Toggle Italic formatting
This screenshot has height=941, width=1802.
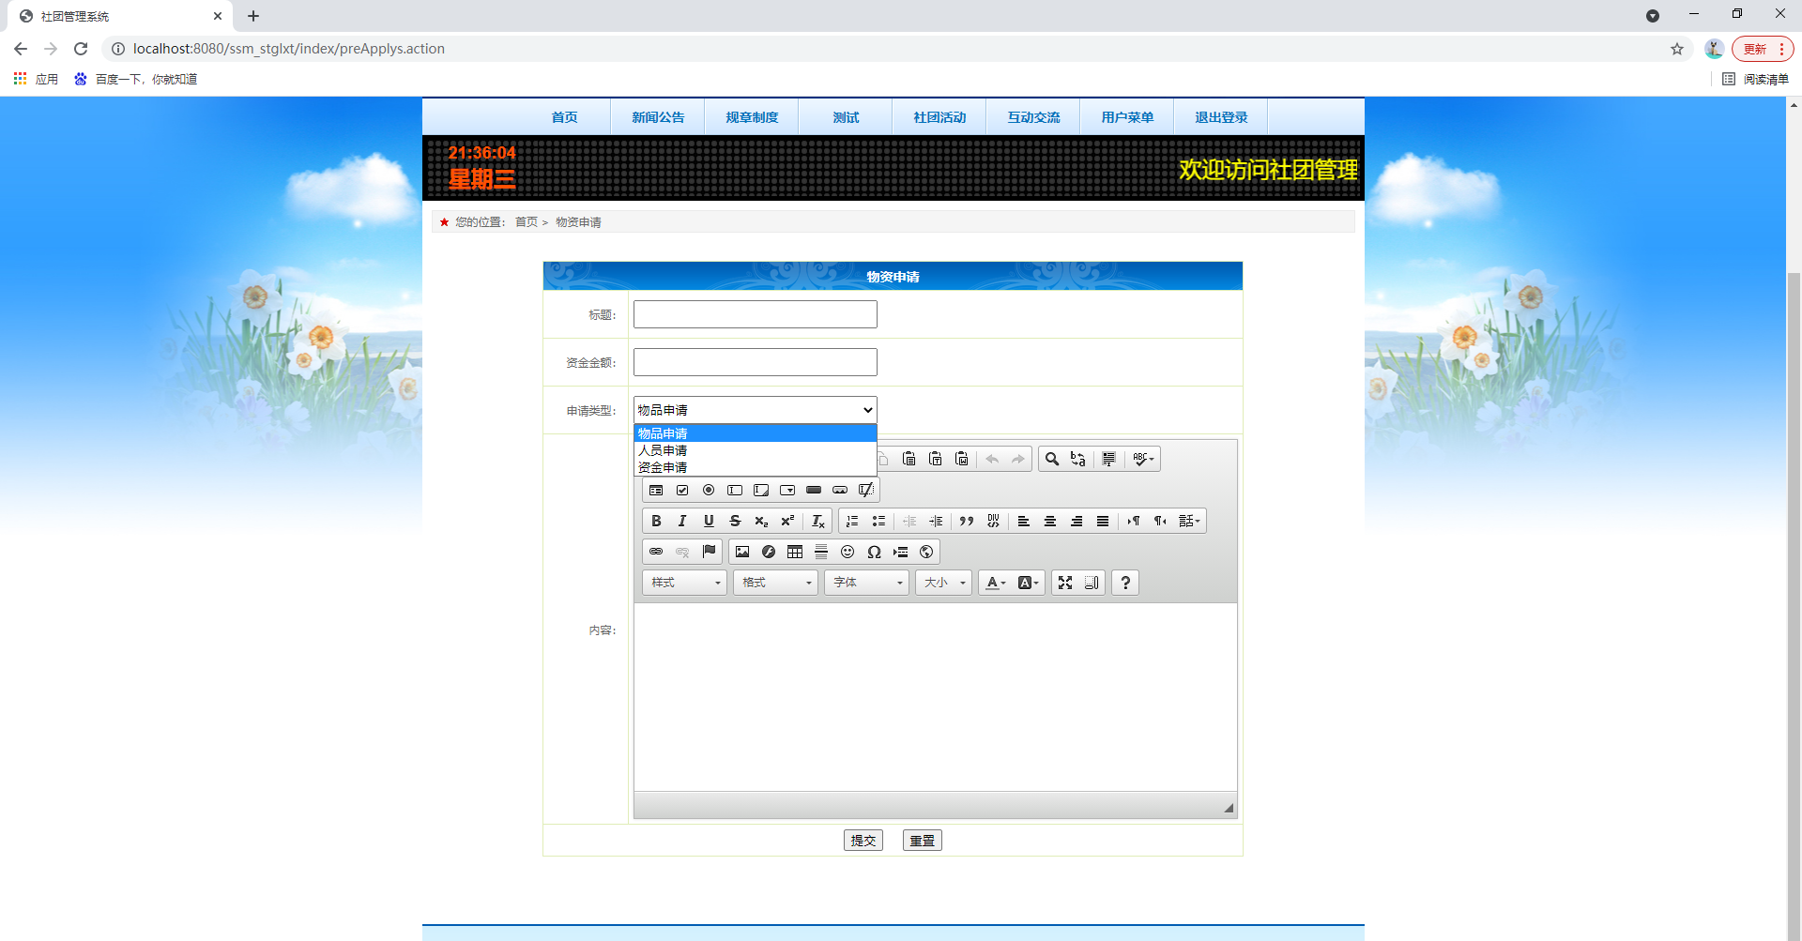pyautogui.click(x=682, y=521)
